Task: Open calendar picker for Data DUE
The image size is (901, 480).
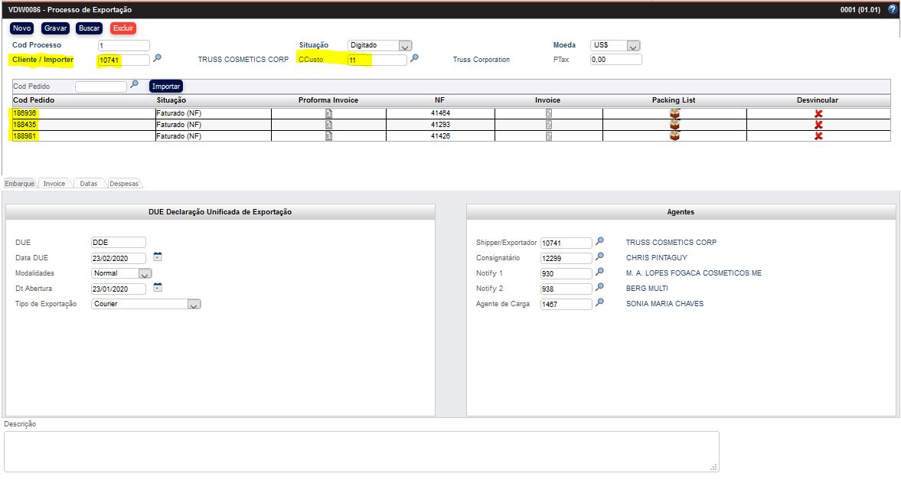Action: pos(158,257)
